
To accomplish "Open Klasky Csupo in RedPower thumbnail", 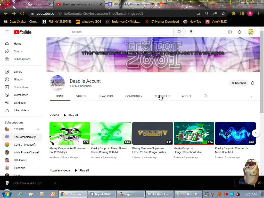I will click(70, 133).
